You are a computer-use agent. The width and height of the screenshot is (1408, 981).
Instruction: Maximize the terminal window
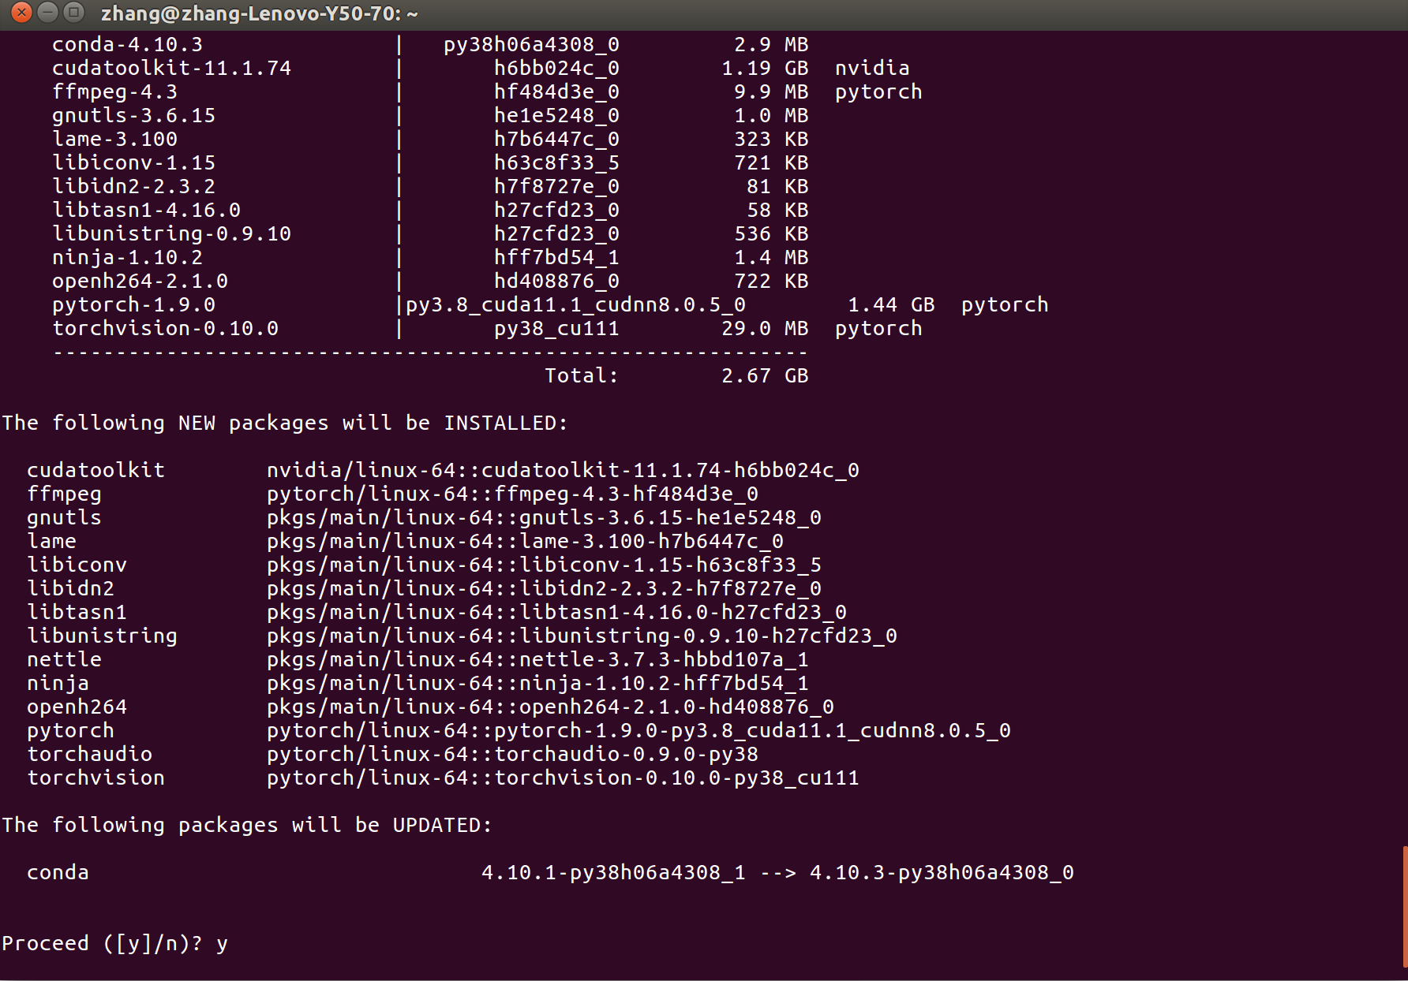pyautogui.click(x=73, y=13)
